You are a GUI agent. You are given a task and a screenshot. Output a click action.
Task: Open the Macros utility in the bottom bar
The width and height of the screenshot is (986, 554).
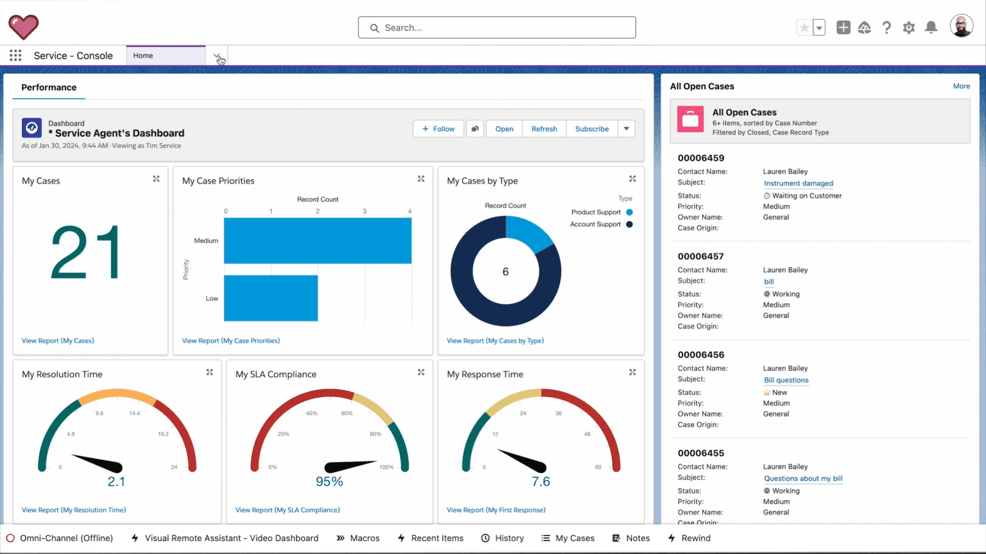(x=364, y=538)
